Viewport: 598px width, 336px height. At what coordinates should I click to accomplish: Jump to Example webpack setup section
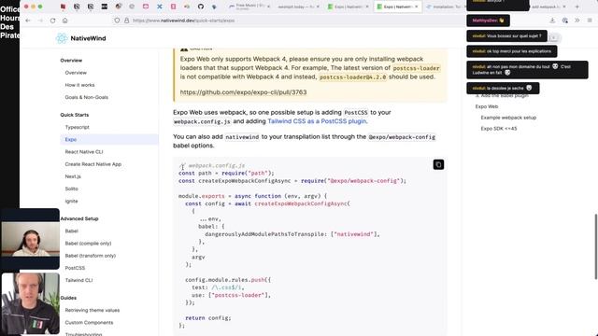coord(508,118)
